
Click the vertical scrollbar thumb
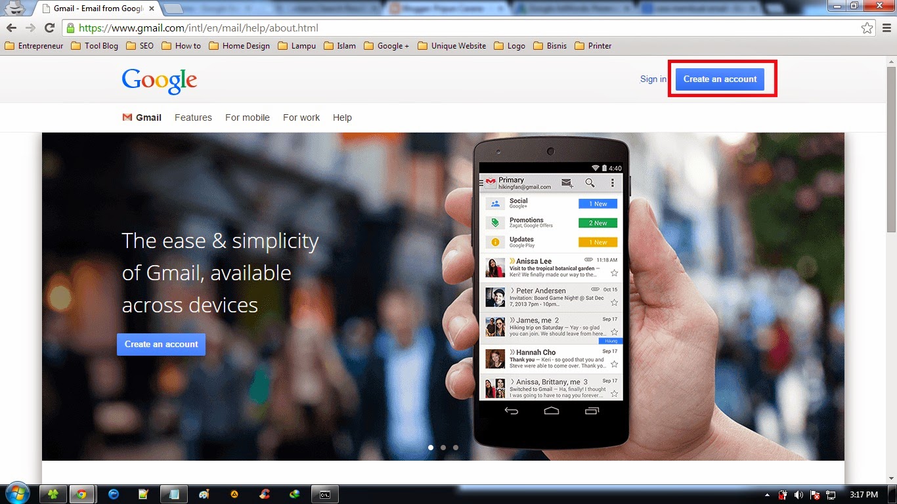pos(891,149)
